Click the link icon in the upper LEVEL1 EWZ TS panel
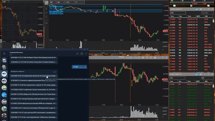The image size is (215, 121). point(197,9)
